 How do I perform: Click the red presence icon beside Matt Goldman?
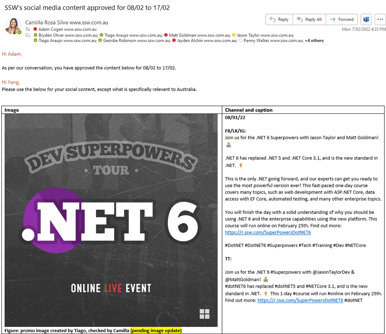pyautogui.click(x=166, y=35)
